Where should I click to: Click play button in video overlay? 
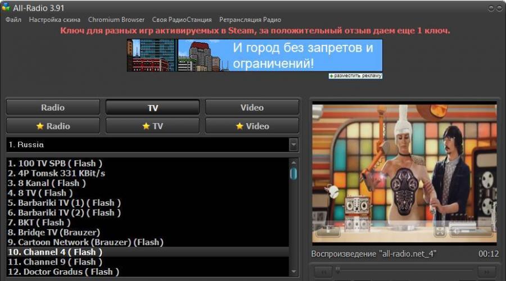tap(328, 231)
